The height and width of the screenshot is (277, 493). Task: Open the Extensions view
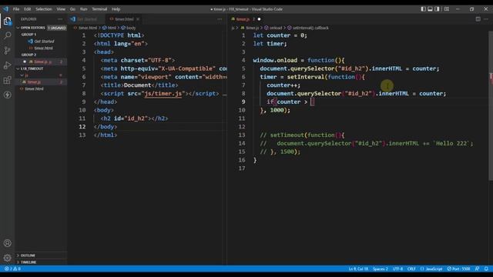7,80
